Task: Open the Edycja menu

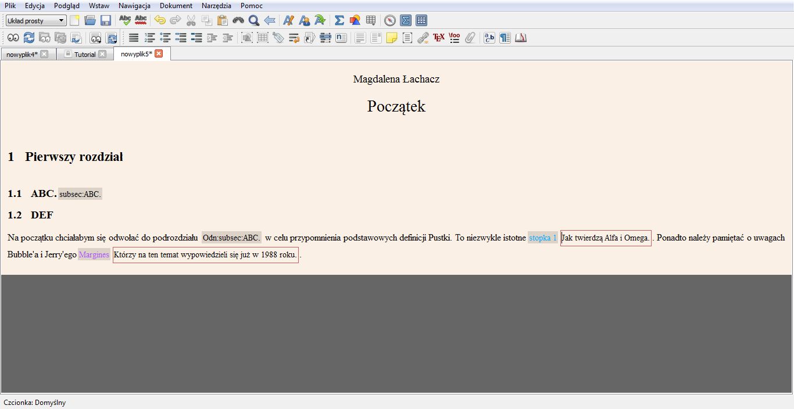Action: 35,6
